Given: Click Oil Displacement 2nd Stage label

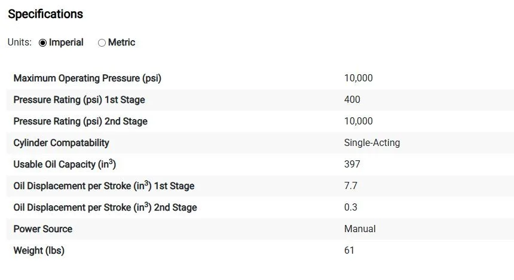Looking at the screenshot, I should (x=105, y=207).
